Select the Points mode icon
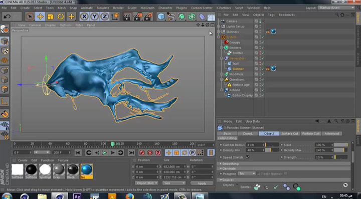Viewport: 361px width, 199px height. click(x=5, y=70)
